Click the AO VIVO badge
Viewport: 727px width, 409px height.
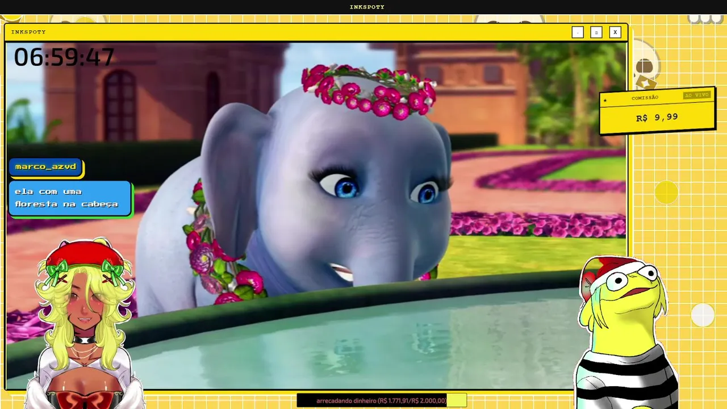696,95
